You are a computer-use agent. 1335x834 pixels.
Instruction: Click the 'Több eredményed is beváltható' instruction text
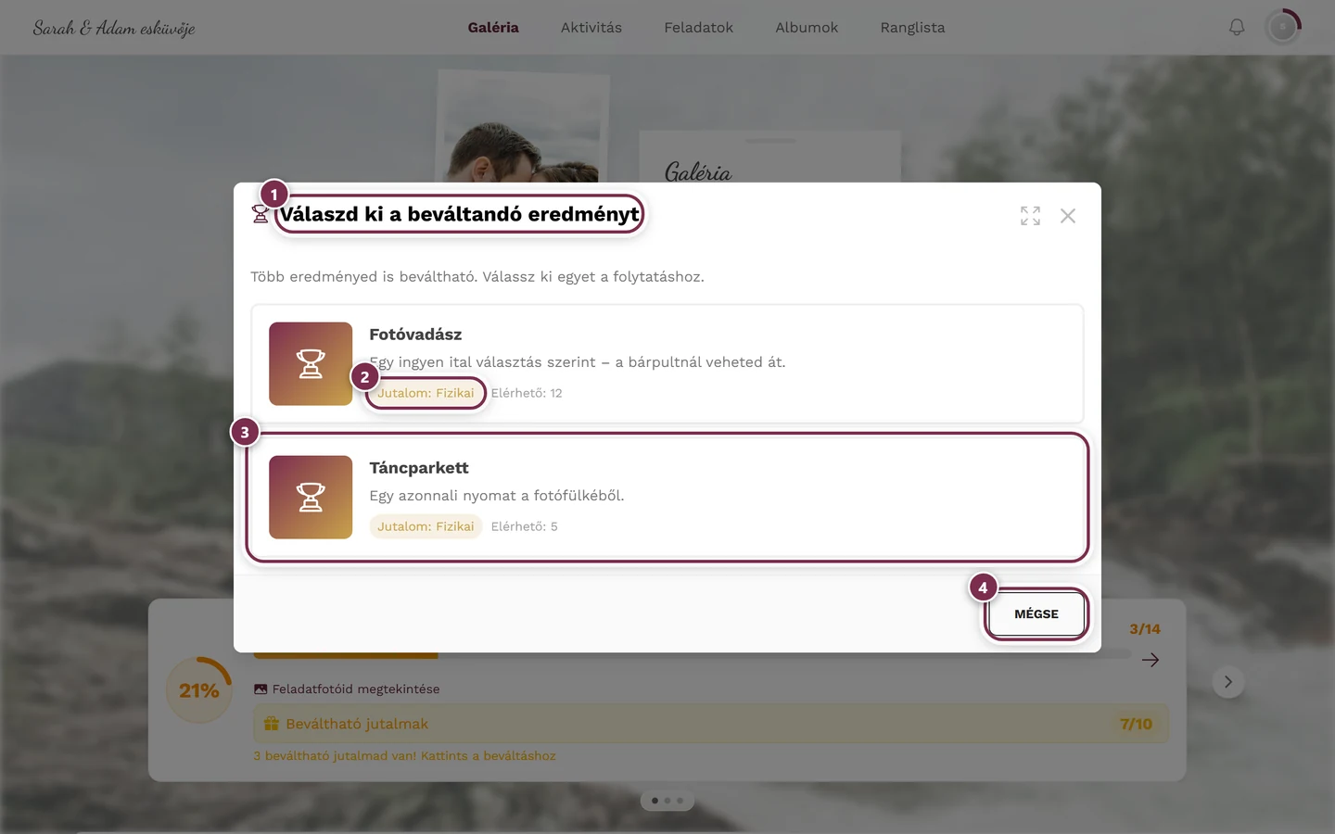click(477, 277)
